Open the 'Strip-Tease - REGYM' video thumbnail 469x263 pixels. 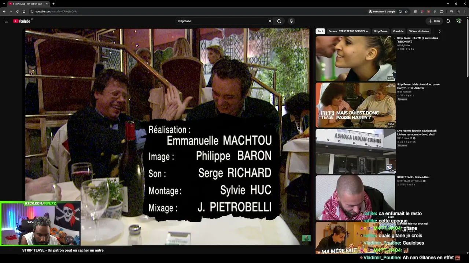pyautogui.click(x=355, y=58)
